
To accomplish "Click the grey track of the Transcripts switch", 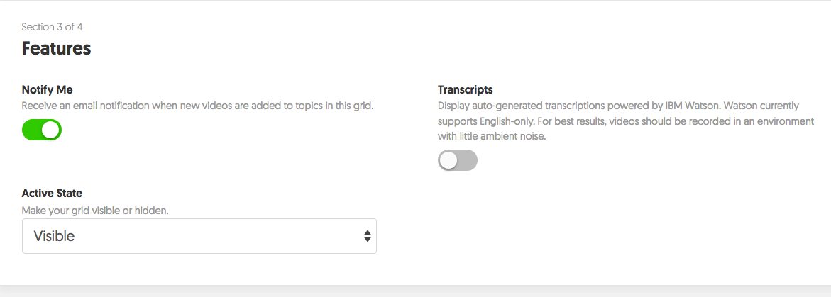I will (468, 161).
